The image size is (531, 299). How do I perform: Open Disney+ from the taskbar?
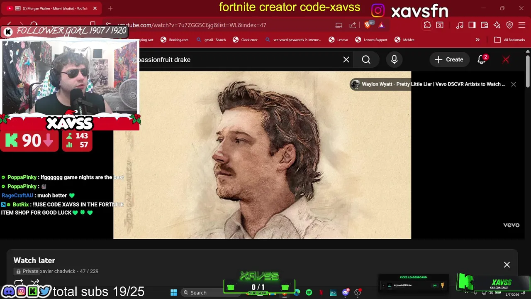(333, 293)
